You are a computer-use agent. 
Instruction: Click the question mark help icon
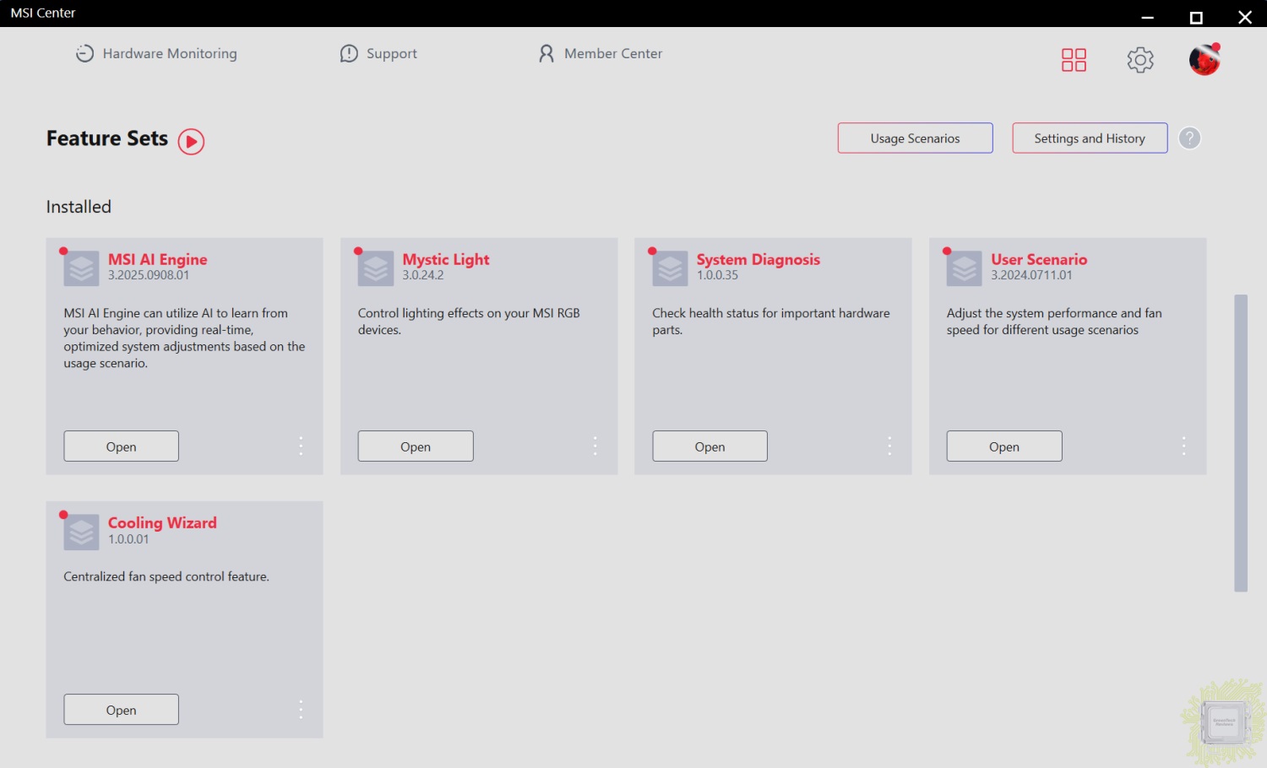(x=1189, y=138)
